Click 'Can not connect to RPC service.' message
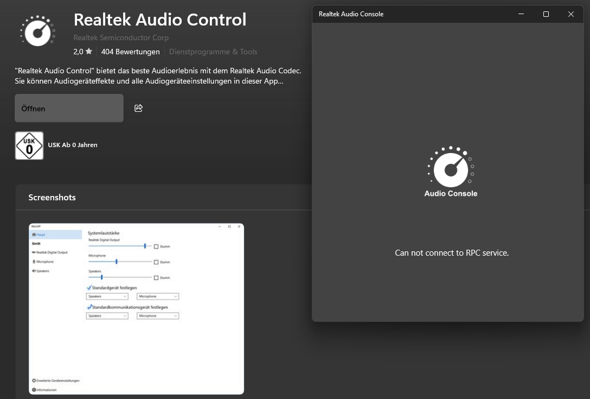This screenshot has width=590, height=399. click(x=452, y=253)
